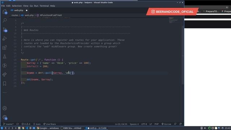Click the 23:43 clock in the system tray

click(228, 128)
